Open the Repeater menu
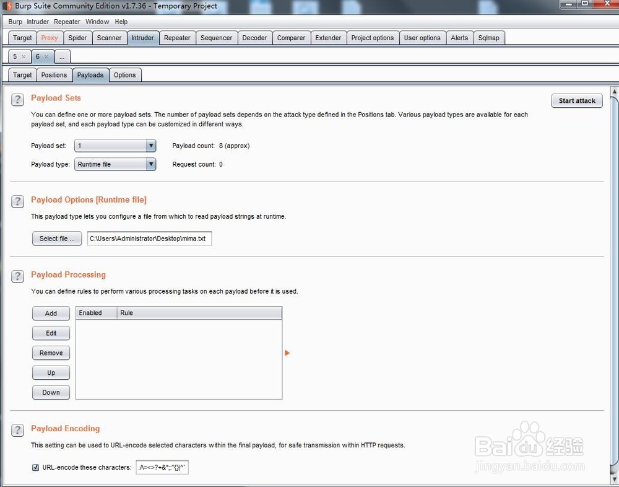 67,22
